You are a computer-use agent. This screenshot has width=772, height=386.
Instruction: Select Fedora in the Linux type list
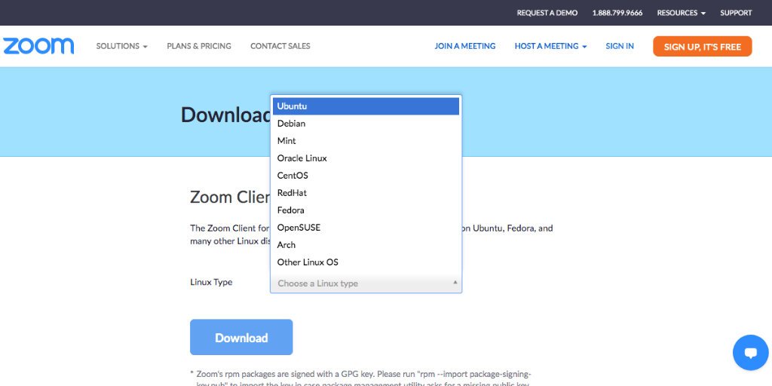click(x=366, y=210)
